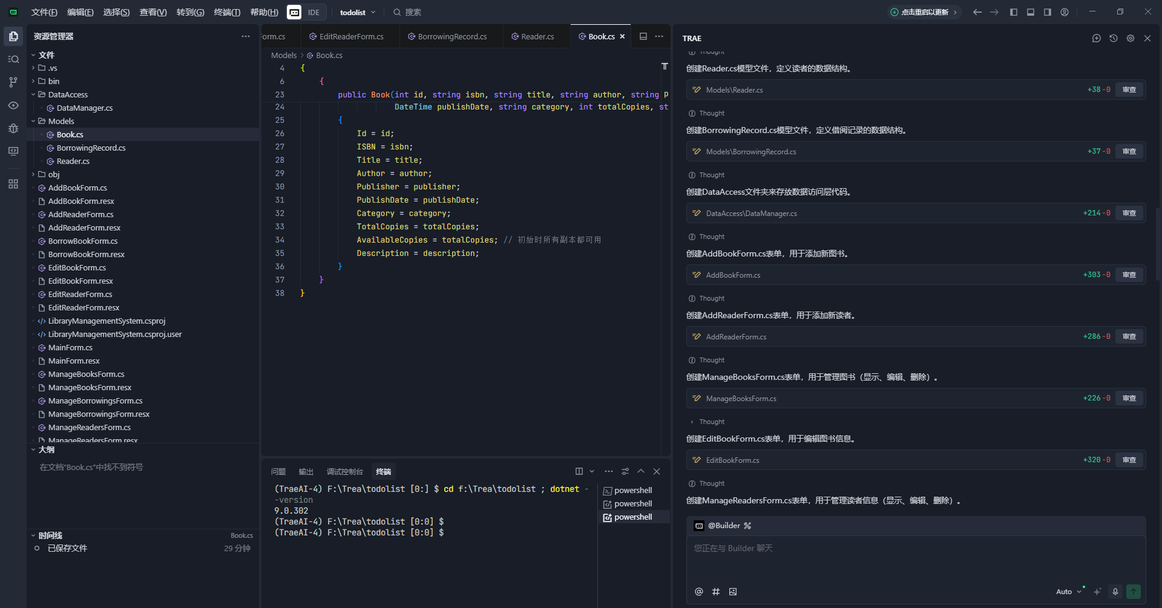
Task: Open the todolist project dropdown
Action: pyautogui.click(x=358, y=12)
